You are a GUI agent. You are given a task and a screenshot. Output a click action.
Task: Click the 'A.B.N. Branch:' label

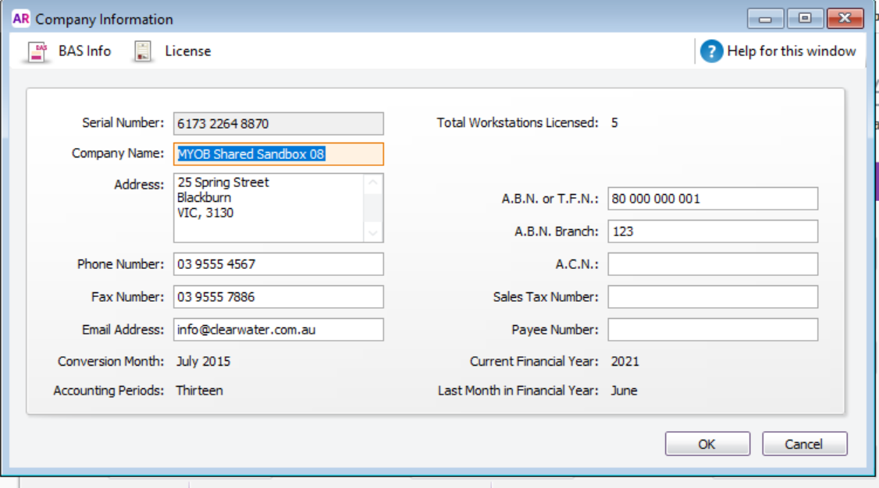click(557, 231)
